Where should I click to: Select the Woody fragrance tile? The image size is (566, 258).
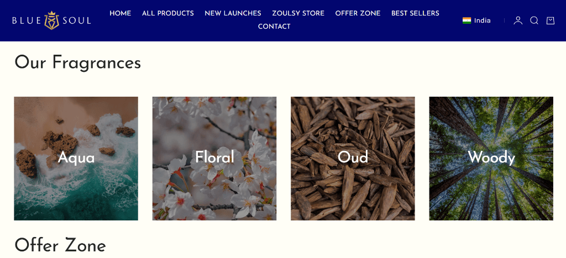(x=491, y=159)
